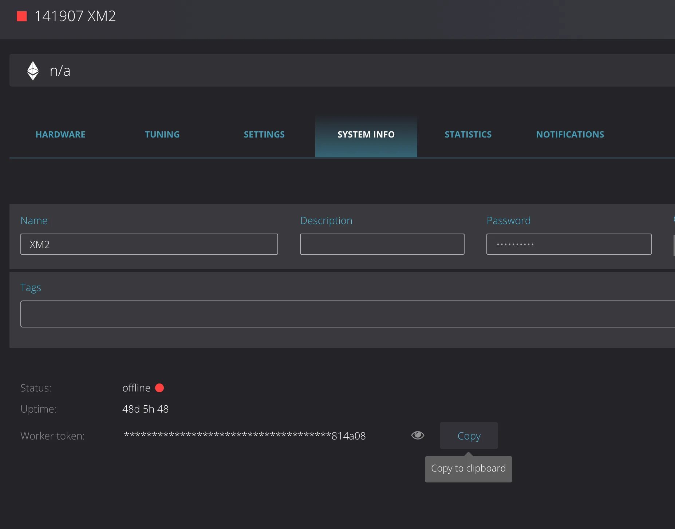The height and width of the screenshot is (529, 675).
Task: Open the Hardware tab
Action: (x=60, y=135)
